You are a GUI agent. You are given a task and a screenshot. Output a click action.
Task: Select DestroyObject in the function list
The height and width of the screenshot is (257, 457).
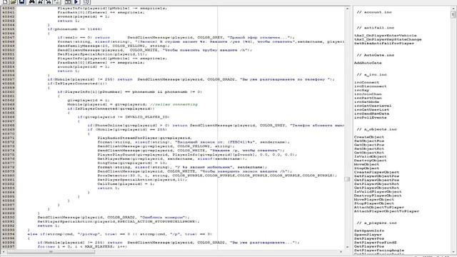pyautogui.click(x=370, y=161)
